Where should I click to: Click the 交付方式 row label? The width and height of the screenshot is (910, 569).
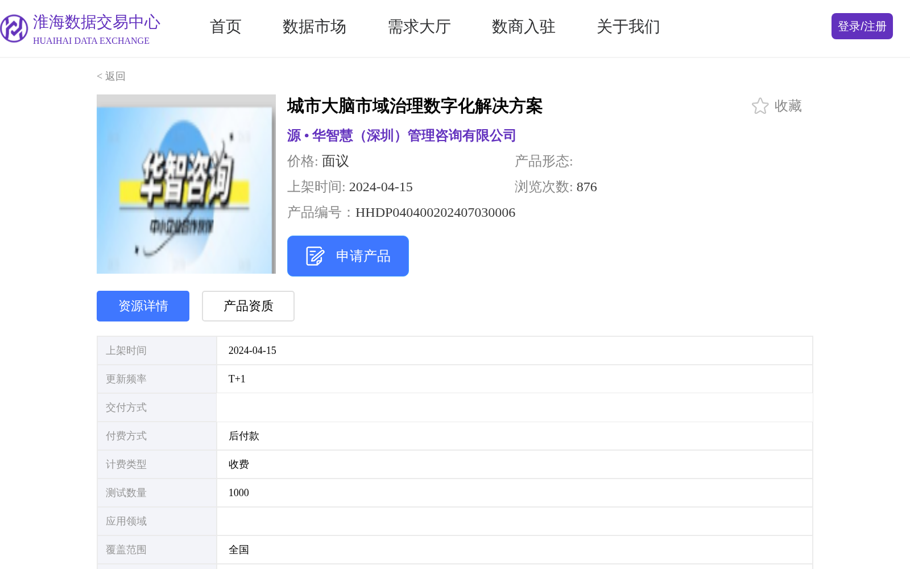pos(126,407)
